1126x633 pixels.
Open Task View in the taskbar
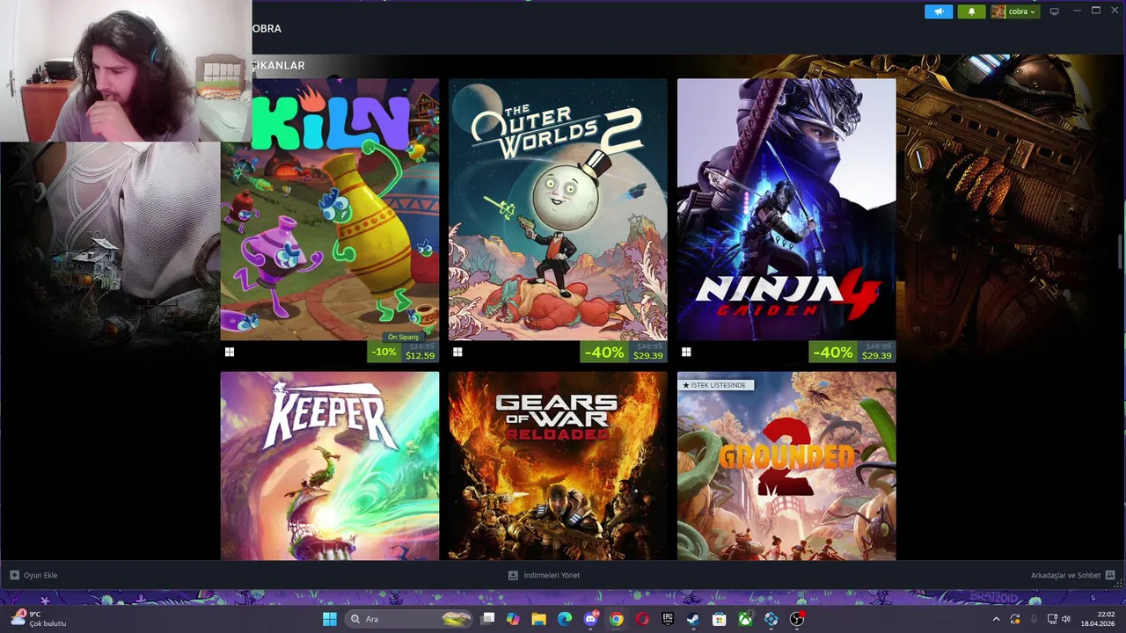(487, 619)
